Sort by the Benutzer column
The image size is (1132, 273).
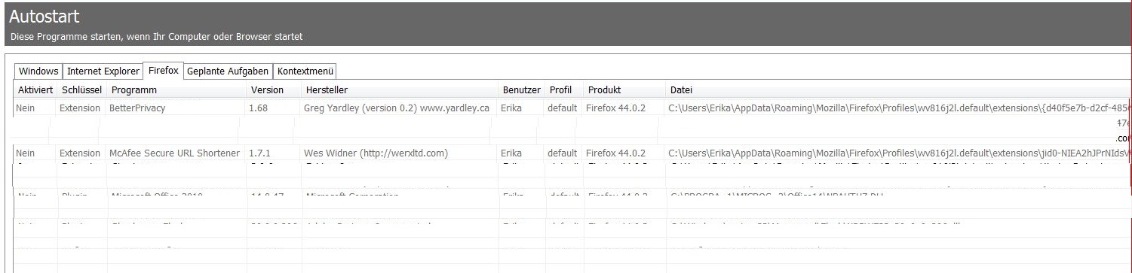[x=521, y=89]
